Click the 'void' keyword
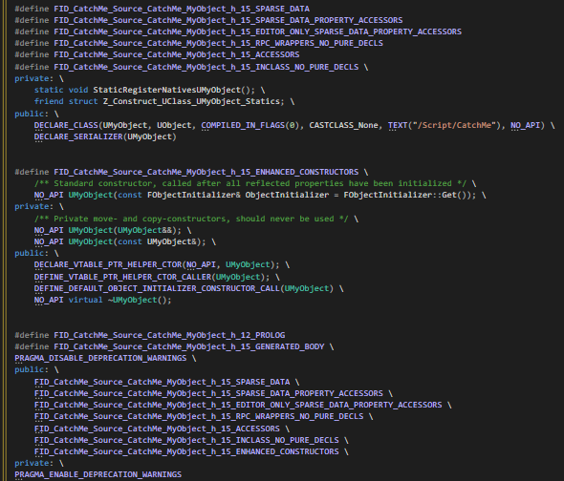The height and width of the screenshot is (481, 564). [78, 90]
